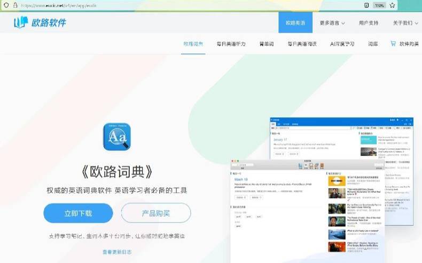Select the 欧路英语 navigation tab
Image resolution: width=422 pixels, height=263 pixels.
pyautogui.click(x=295, y=22)
